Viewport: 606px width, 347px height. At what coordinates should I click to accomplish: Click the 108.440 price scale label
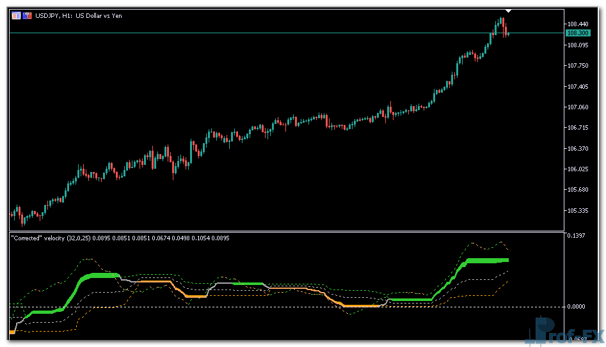(x=578, y=24)
